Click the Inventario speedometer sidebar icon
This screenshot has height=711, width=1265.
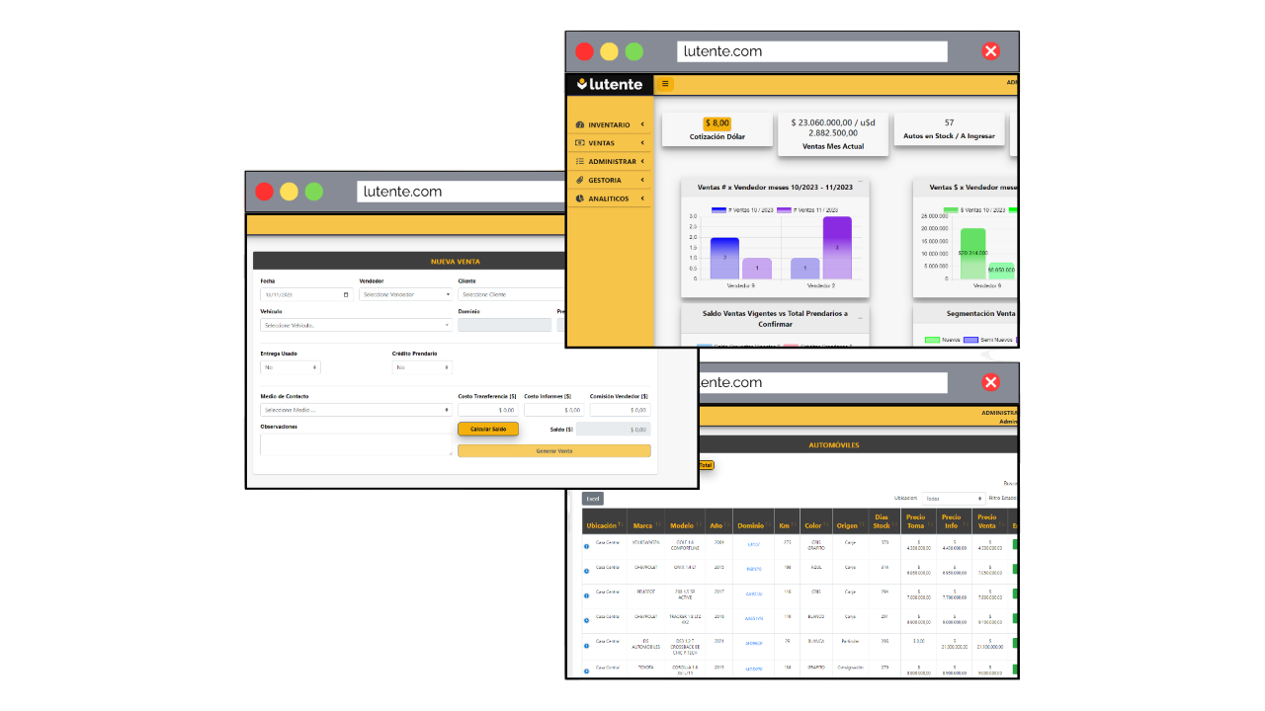(580, 125)
